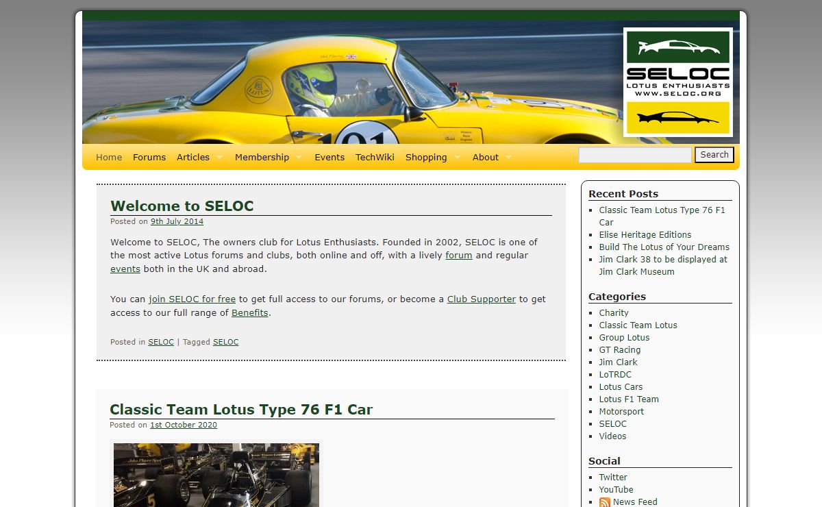The height and width of the screenshot is (507, 822).
Task: Select the Videos category
Action: pyautogui.click(x=612, y=436)
